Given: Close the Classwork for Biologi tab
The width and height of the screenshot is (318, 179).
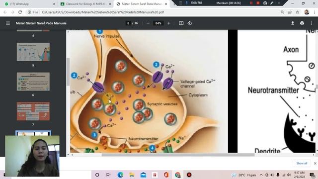Looking at the screenshot, I should point(110,4).
